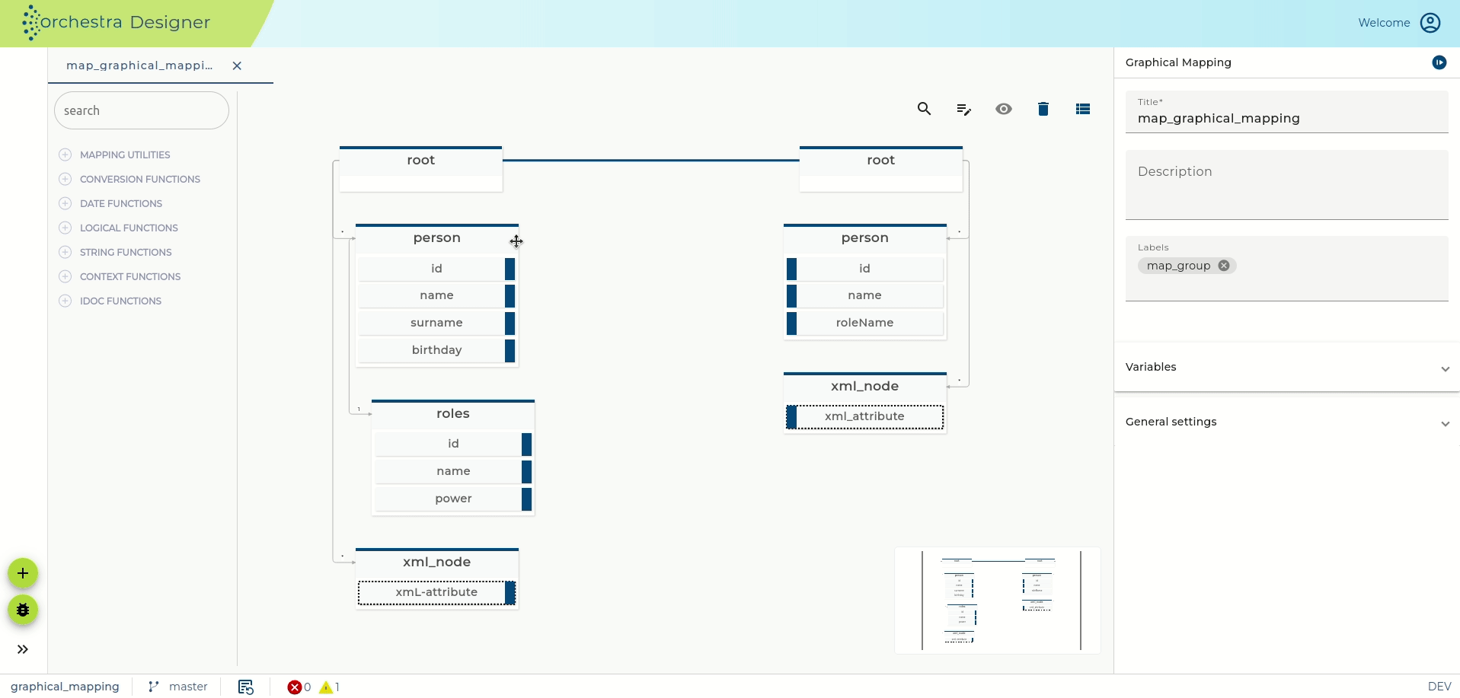1460x698 pixels.
Task: Select the roles node header
Action: pos(453,414)
